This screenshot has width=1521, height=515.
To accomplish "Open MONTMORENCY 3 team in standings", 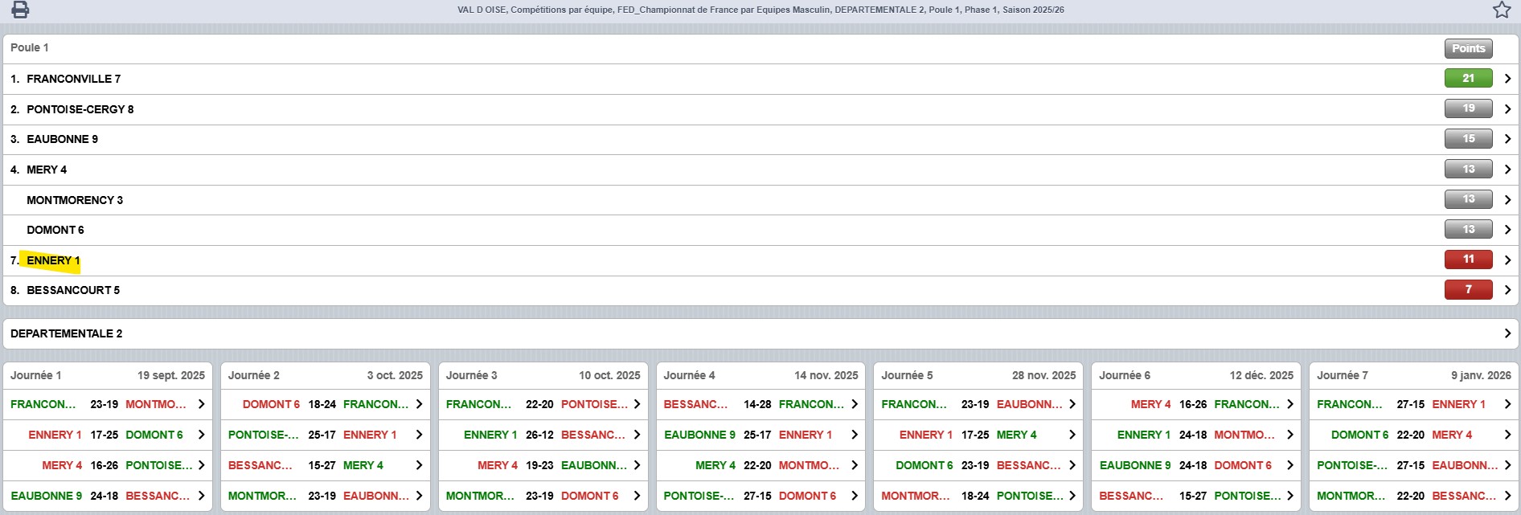I will [x=75, y=200].
